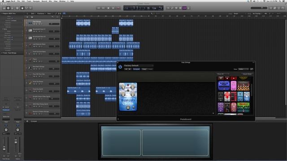Bypass Pedalboard plugin with power button
The width and height of the screenshot is (287, 161).
point(120,67)
